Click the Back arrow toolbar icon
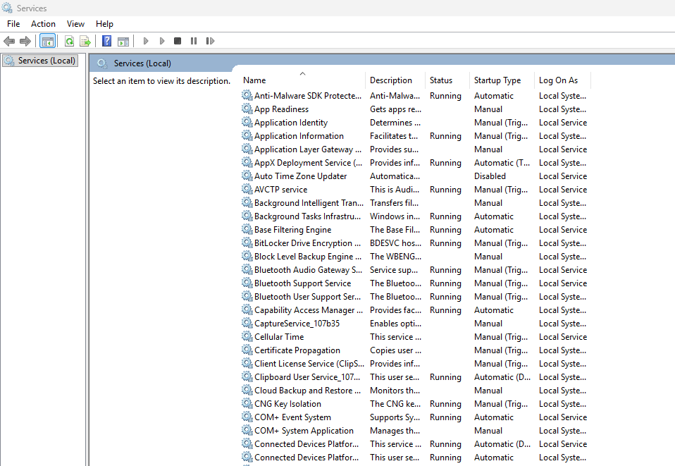Image resolution: width=675 pixels, height=466 pixels. [9, 42]
